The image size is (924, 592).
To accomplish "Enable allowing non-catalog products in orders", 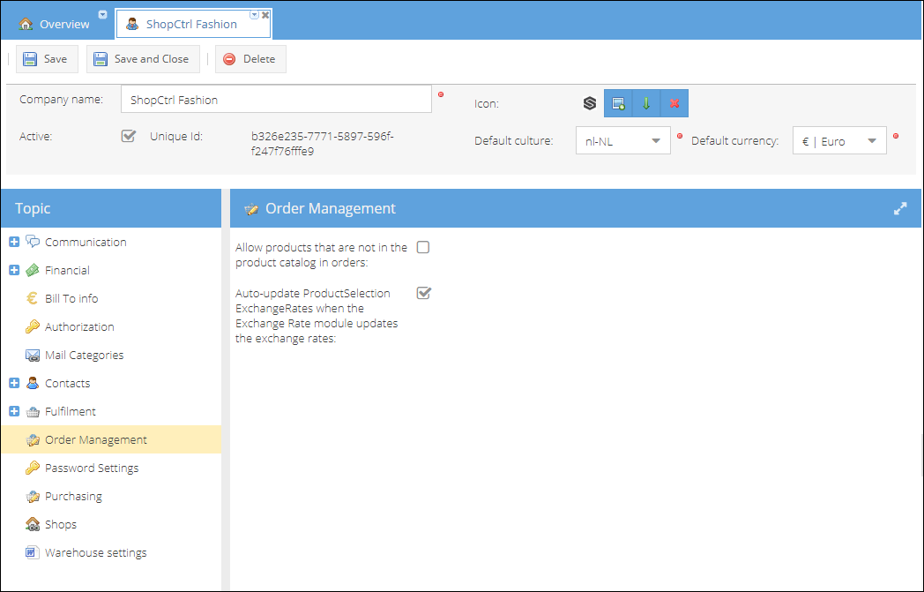I will pos(423,248).
